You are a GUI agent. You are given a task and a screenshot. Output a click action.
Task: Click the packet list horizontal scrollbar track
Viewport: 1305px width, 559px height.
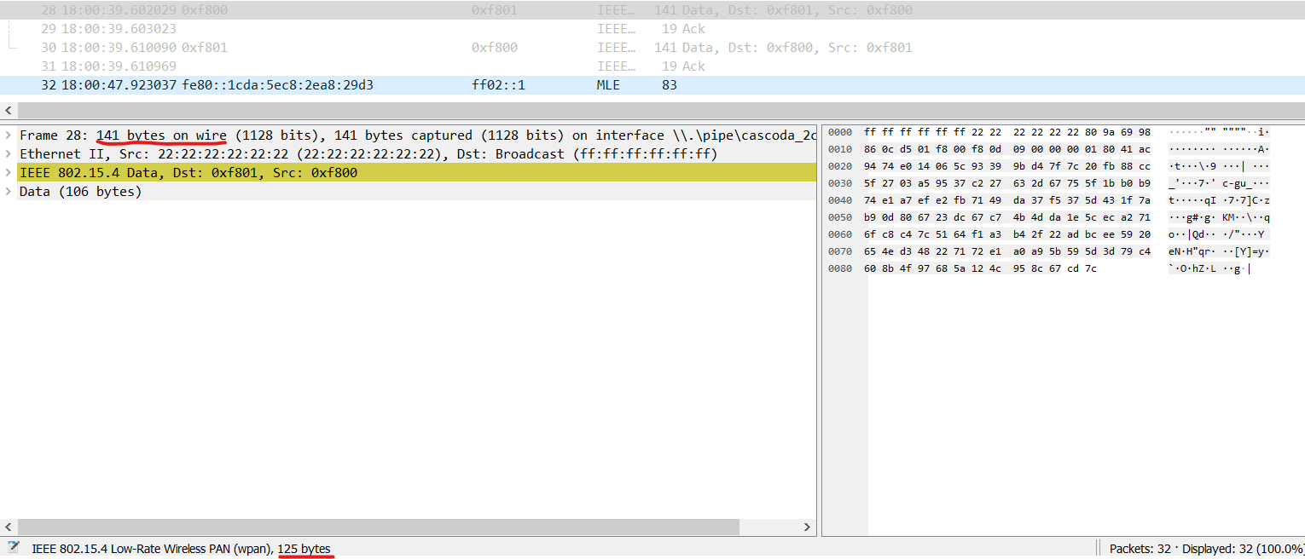pyautogui.click(x=661, y=111)
